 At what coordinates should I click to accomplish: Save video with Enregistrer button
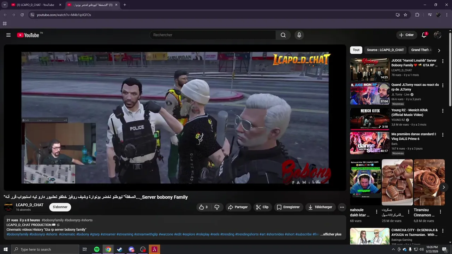click(x=288, y=207)
